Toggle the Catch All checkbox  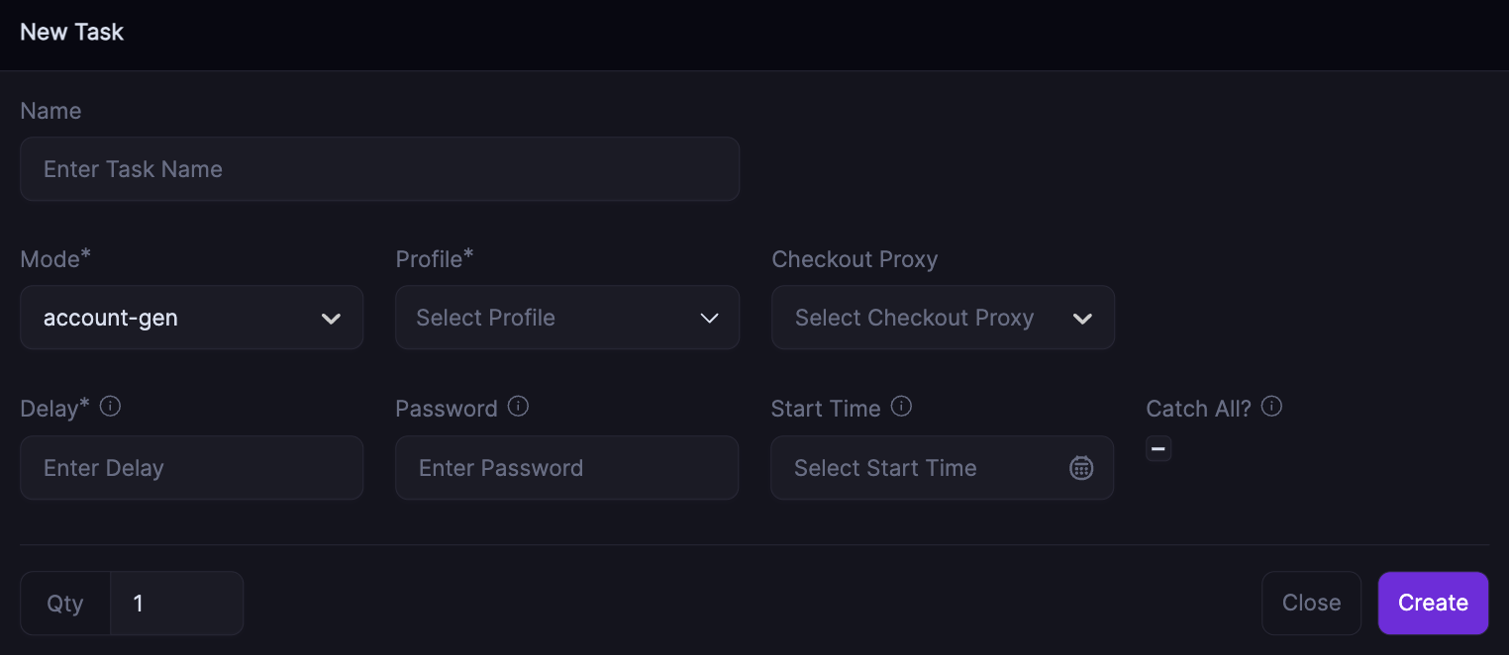[1158, 449]
